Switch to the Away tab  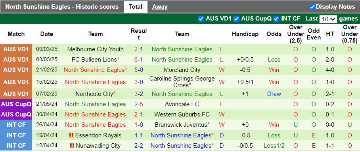[x=160, y=7]
